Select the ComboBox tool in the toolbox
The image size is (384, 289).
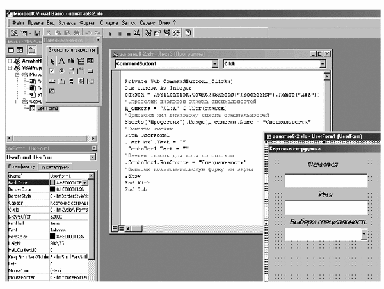(81, 61)
